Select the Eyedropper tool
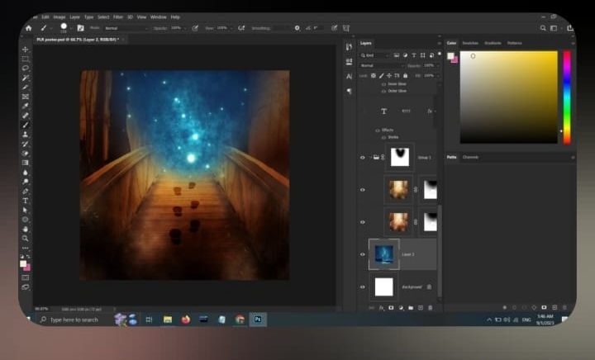The height and width of the screenshot is (360, 595). click(26, 106)
